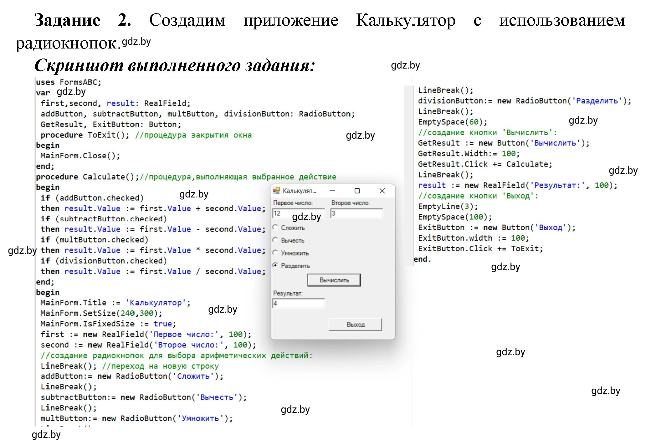This screenshot has height=445, width=651.
Task: Click the Калькулятор window title text
Action: [x=300, y=191]
